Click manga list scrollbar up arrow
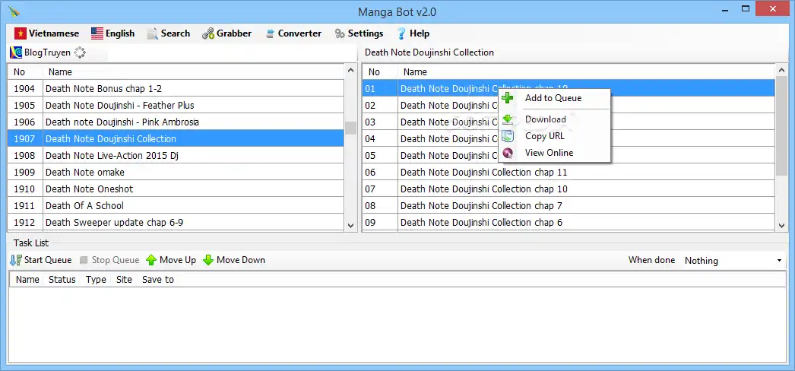 tap(351, 71)
